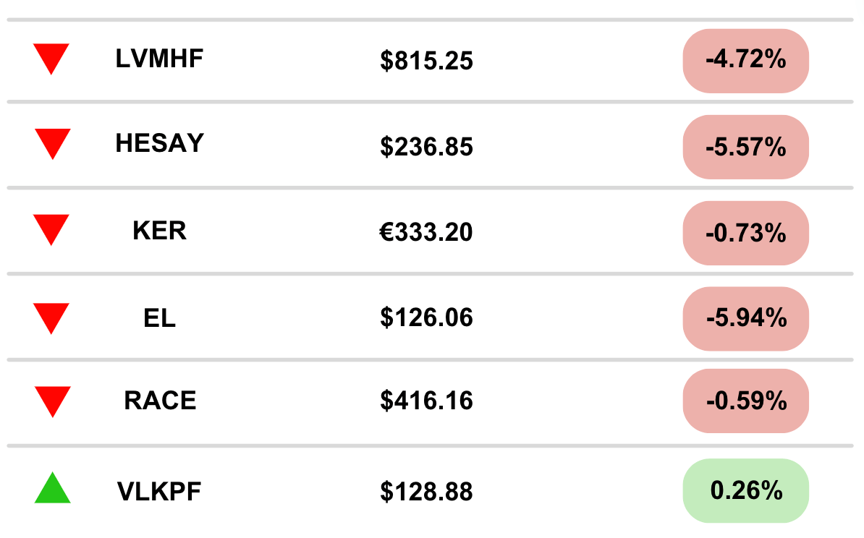Click the red down arrow beside KER

51,229
